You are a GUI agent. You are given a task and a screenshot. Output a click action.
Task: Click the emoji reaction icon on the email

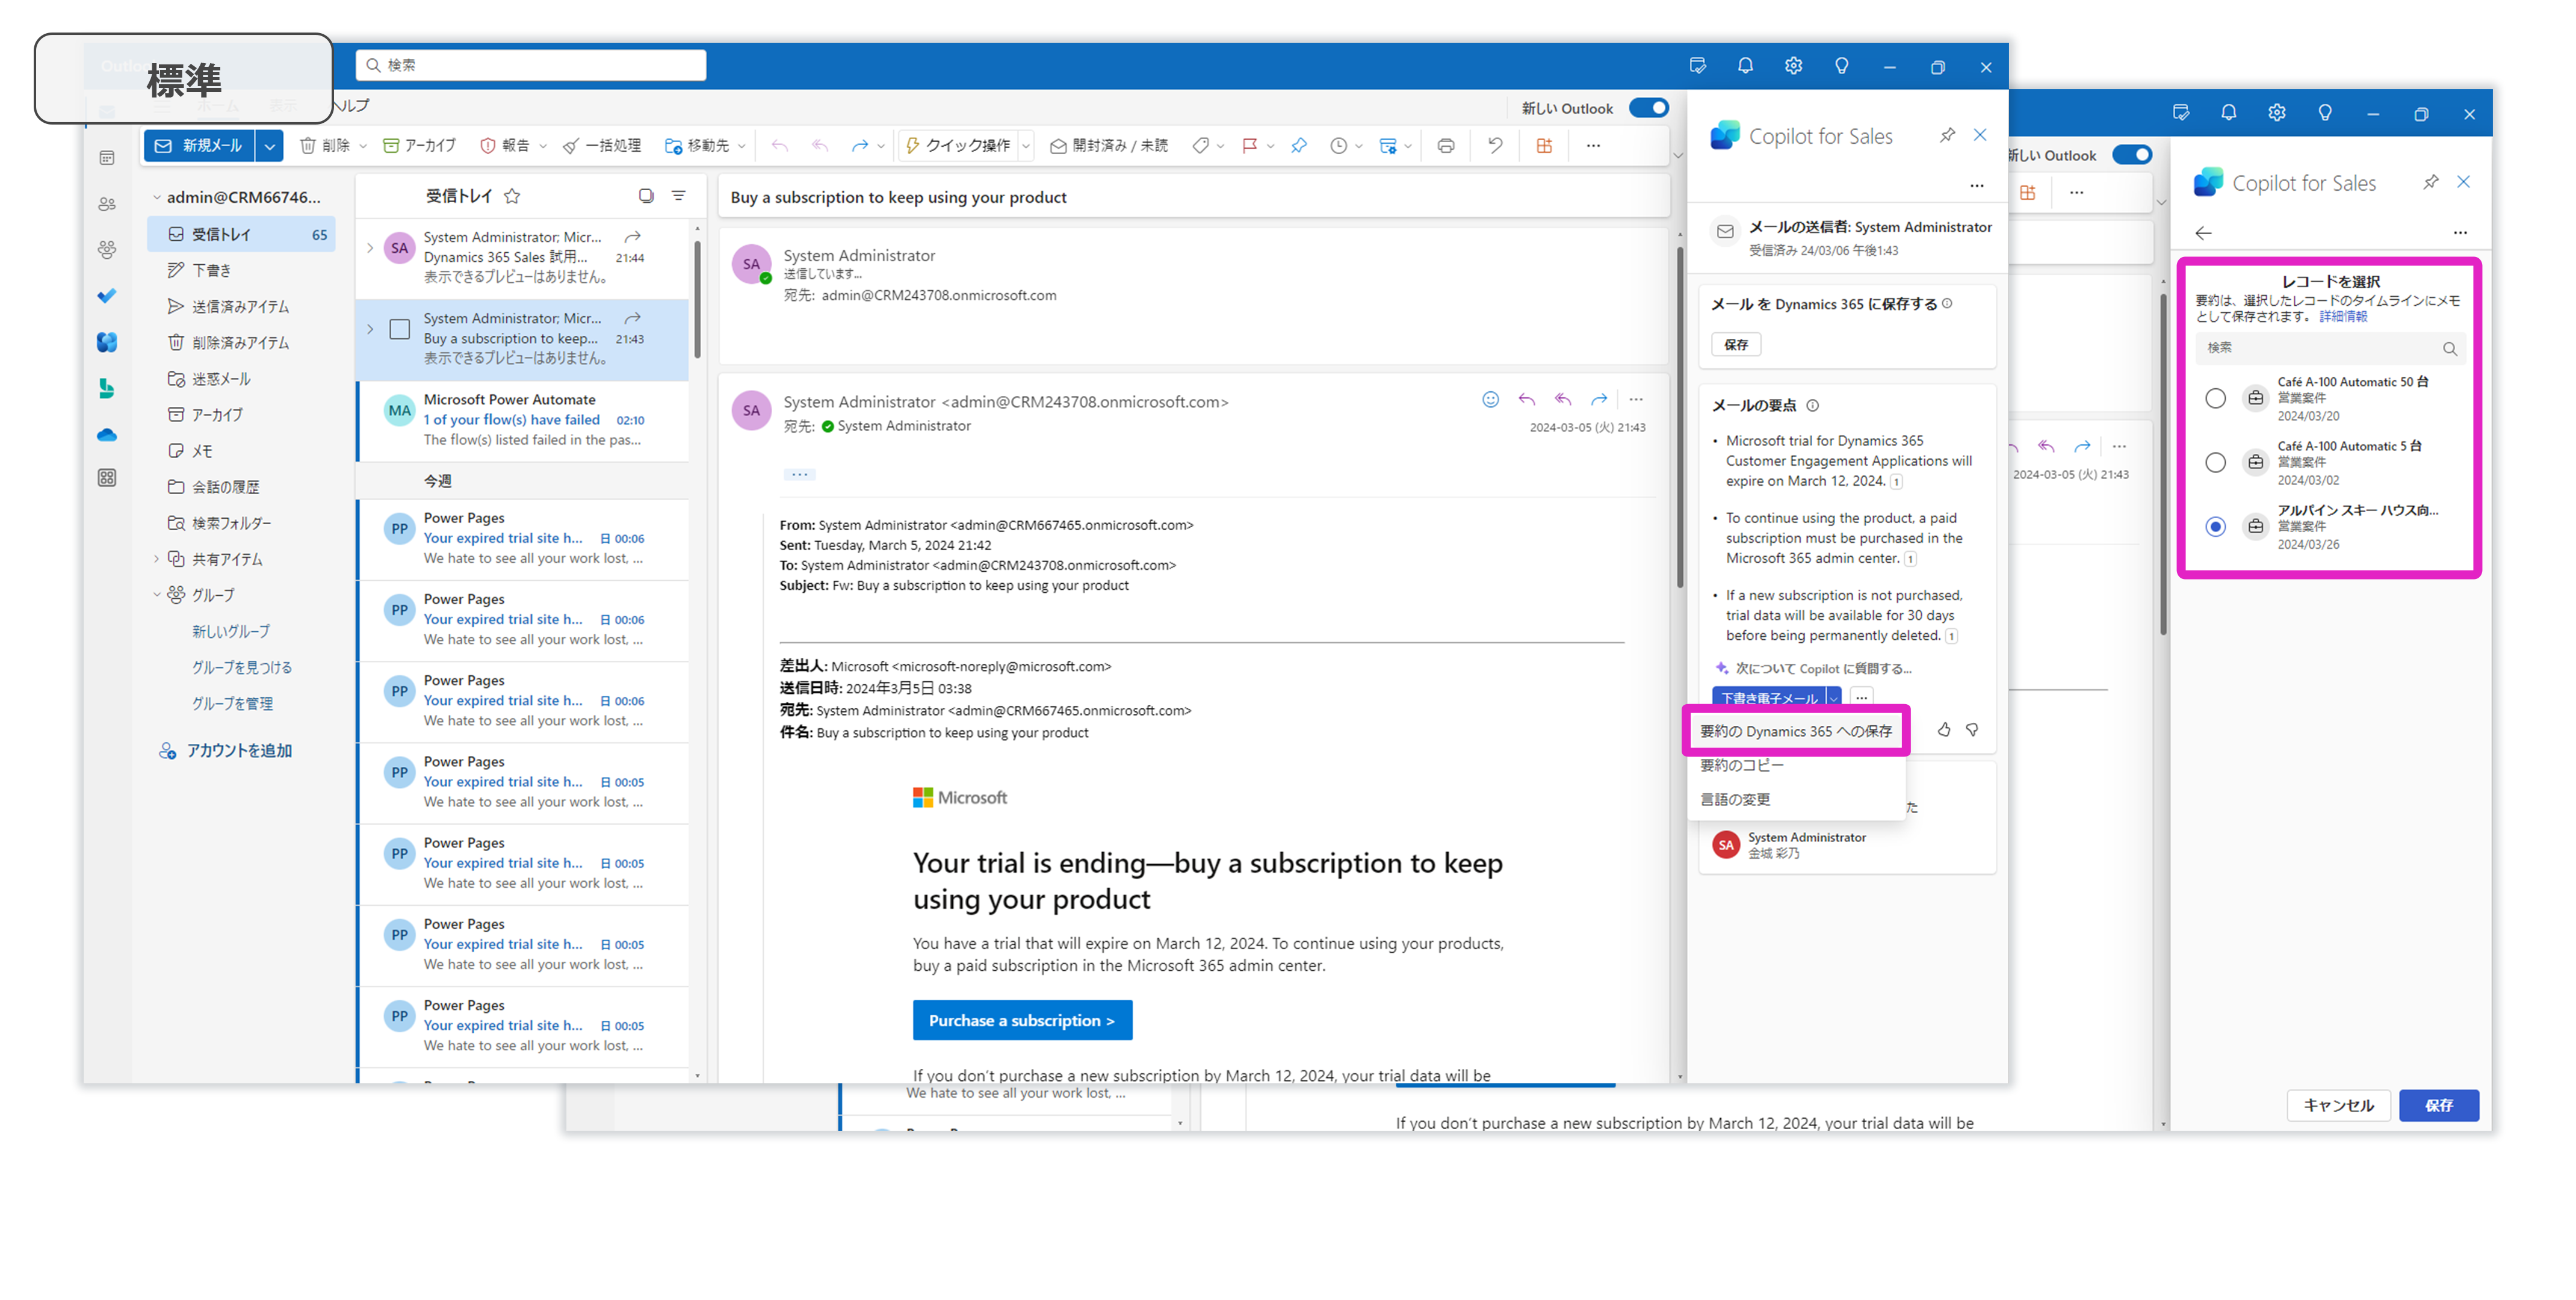click(x=1490, y=400)
